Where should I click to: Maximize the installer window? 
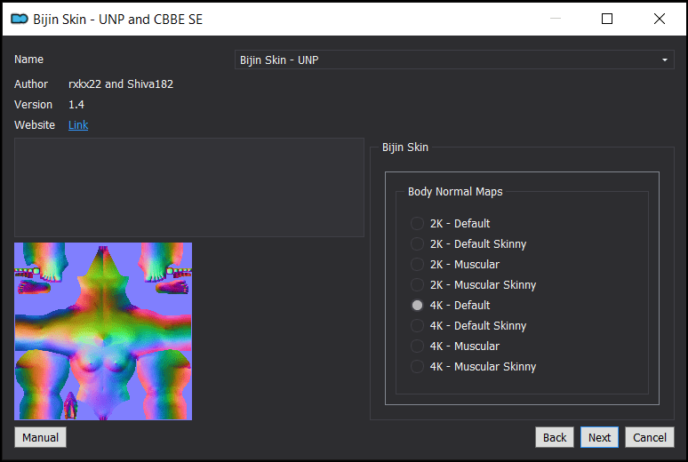(x=607, y=19)
